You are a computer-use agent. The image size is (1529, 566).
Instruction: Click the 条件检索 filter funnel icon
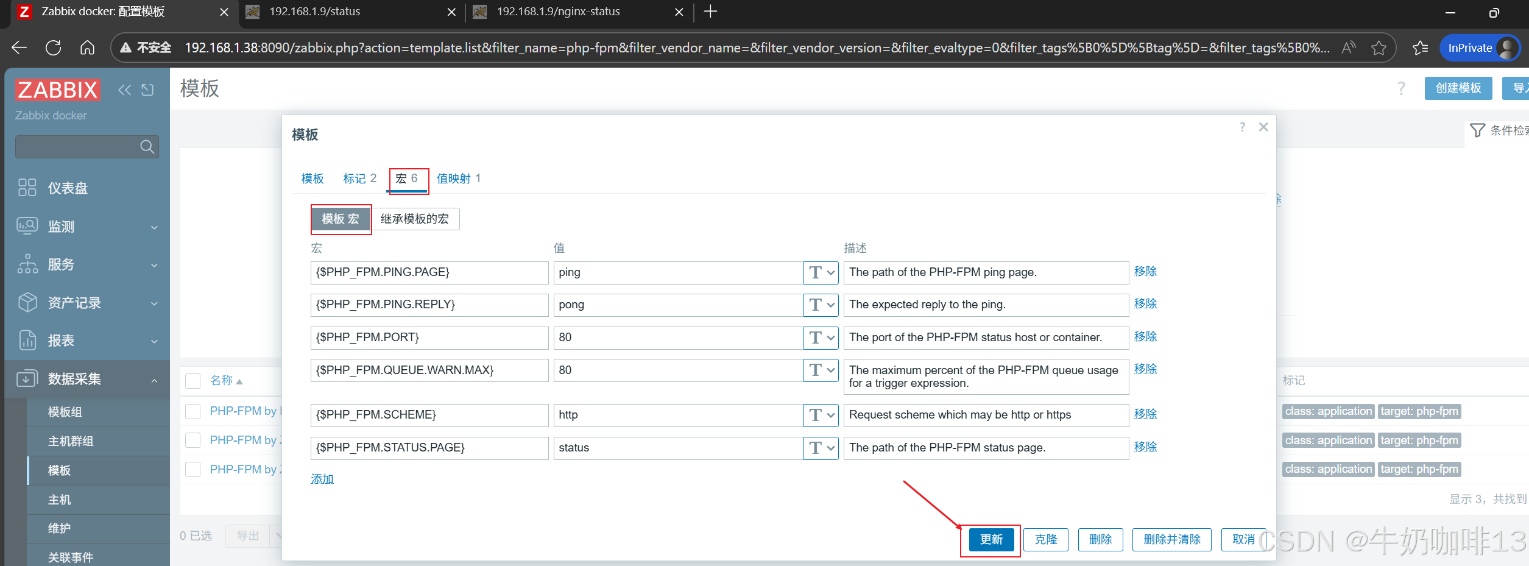tap(1477, 130)
